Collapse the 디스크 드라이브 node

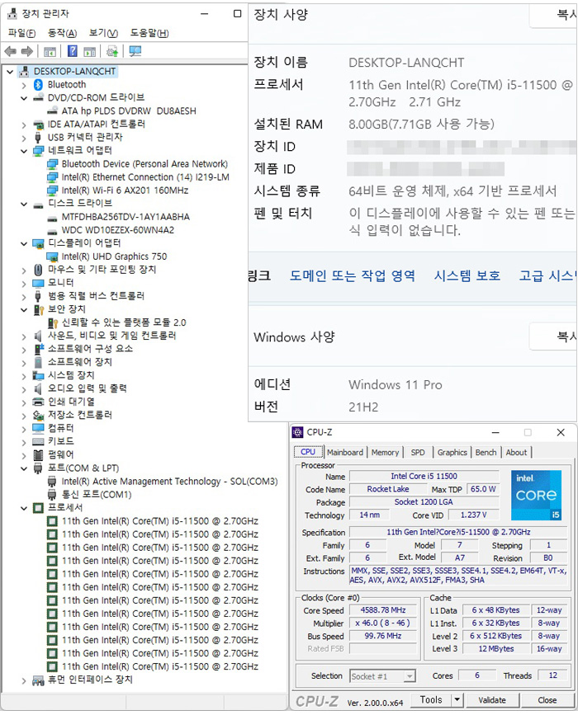(x=24, y=205)
